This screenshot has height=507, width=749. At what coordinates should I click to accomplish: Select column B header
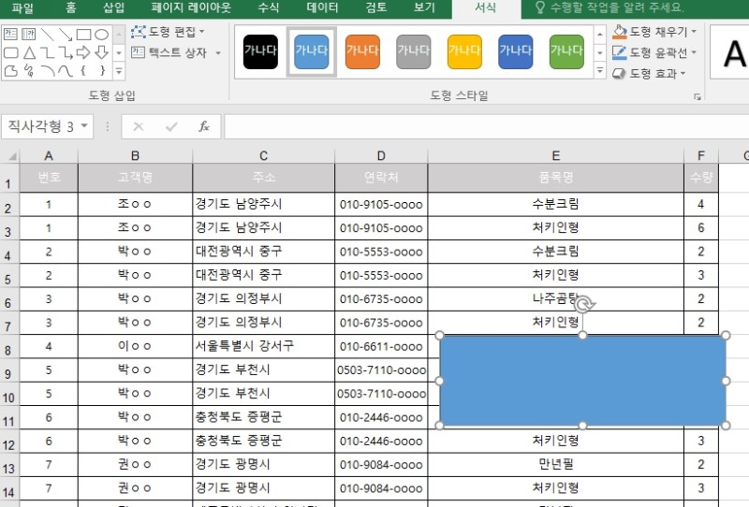click(x=135, y=156)
